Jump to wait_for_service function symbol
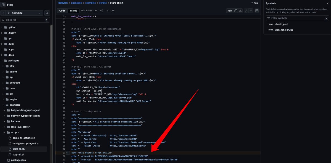This screenshot has width=331, height=163. click(x=284, y=30)
